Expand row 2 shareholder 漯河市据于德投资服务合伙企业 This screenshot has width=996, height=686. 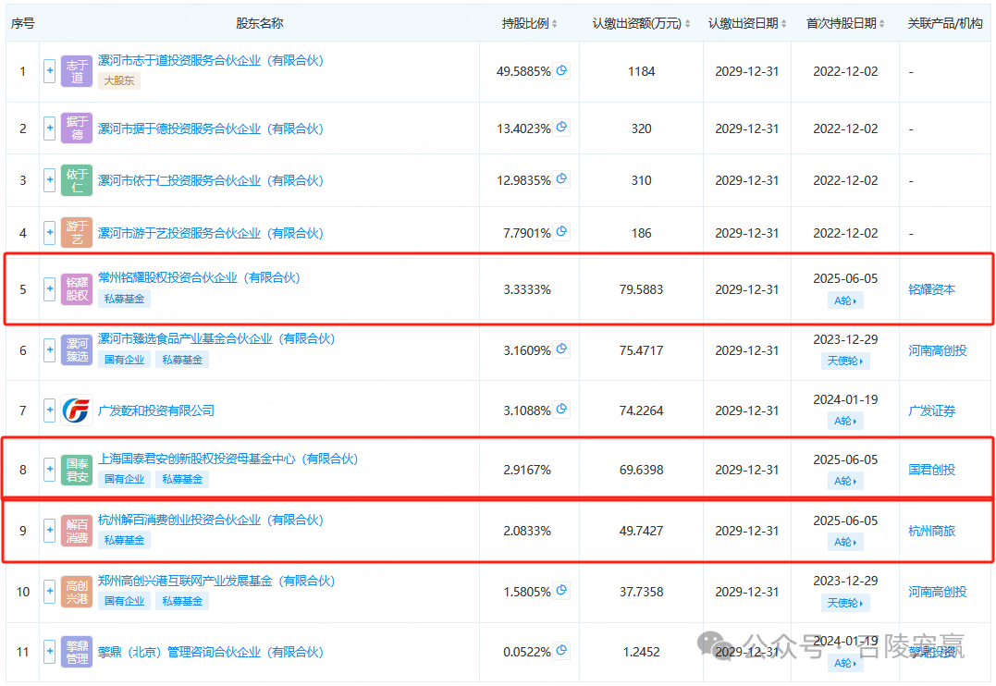(x=50, y=129)
